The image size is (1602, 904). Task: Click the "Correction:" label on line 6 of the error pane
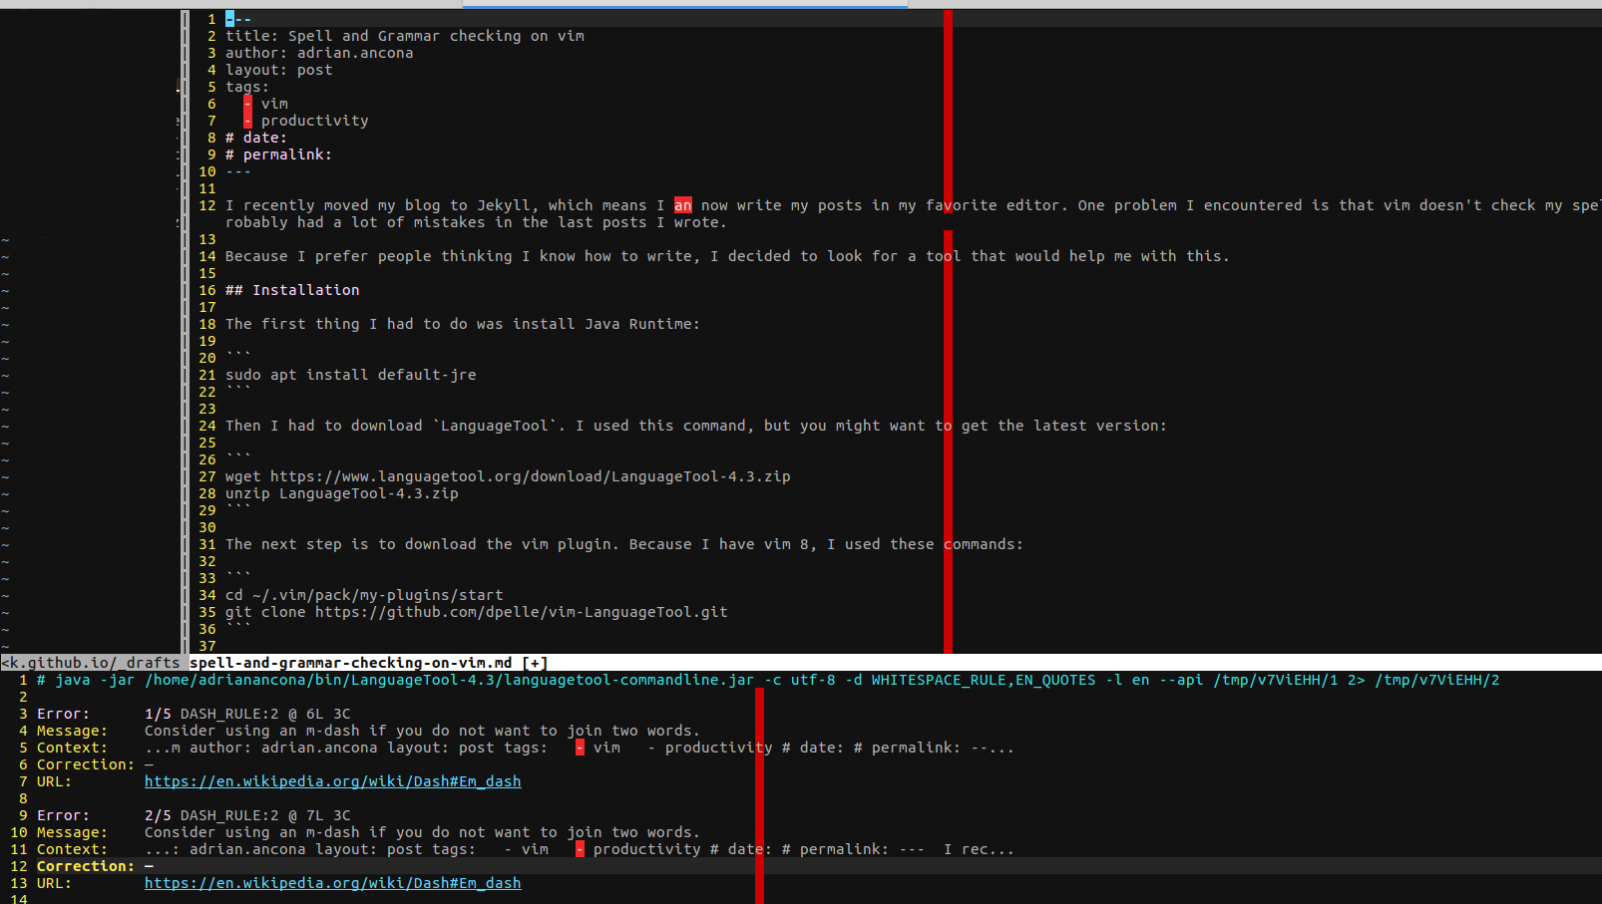(86, 764)
